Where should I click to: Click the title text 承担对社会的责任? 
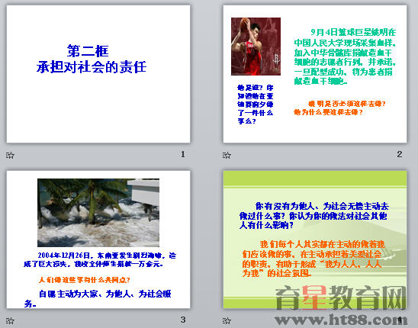pos(92,67)
